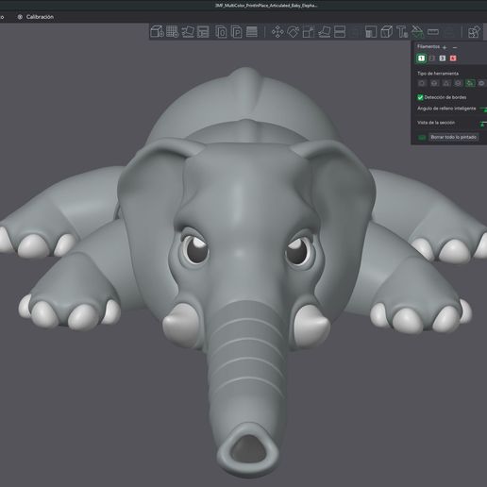This screenshot has width=487, height=487.
Task: Select the Text shape tool
Action: [x=402, y=32]
